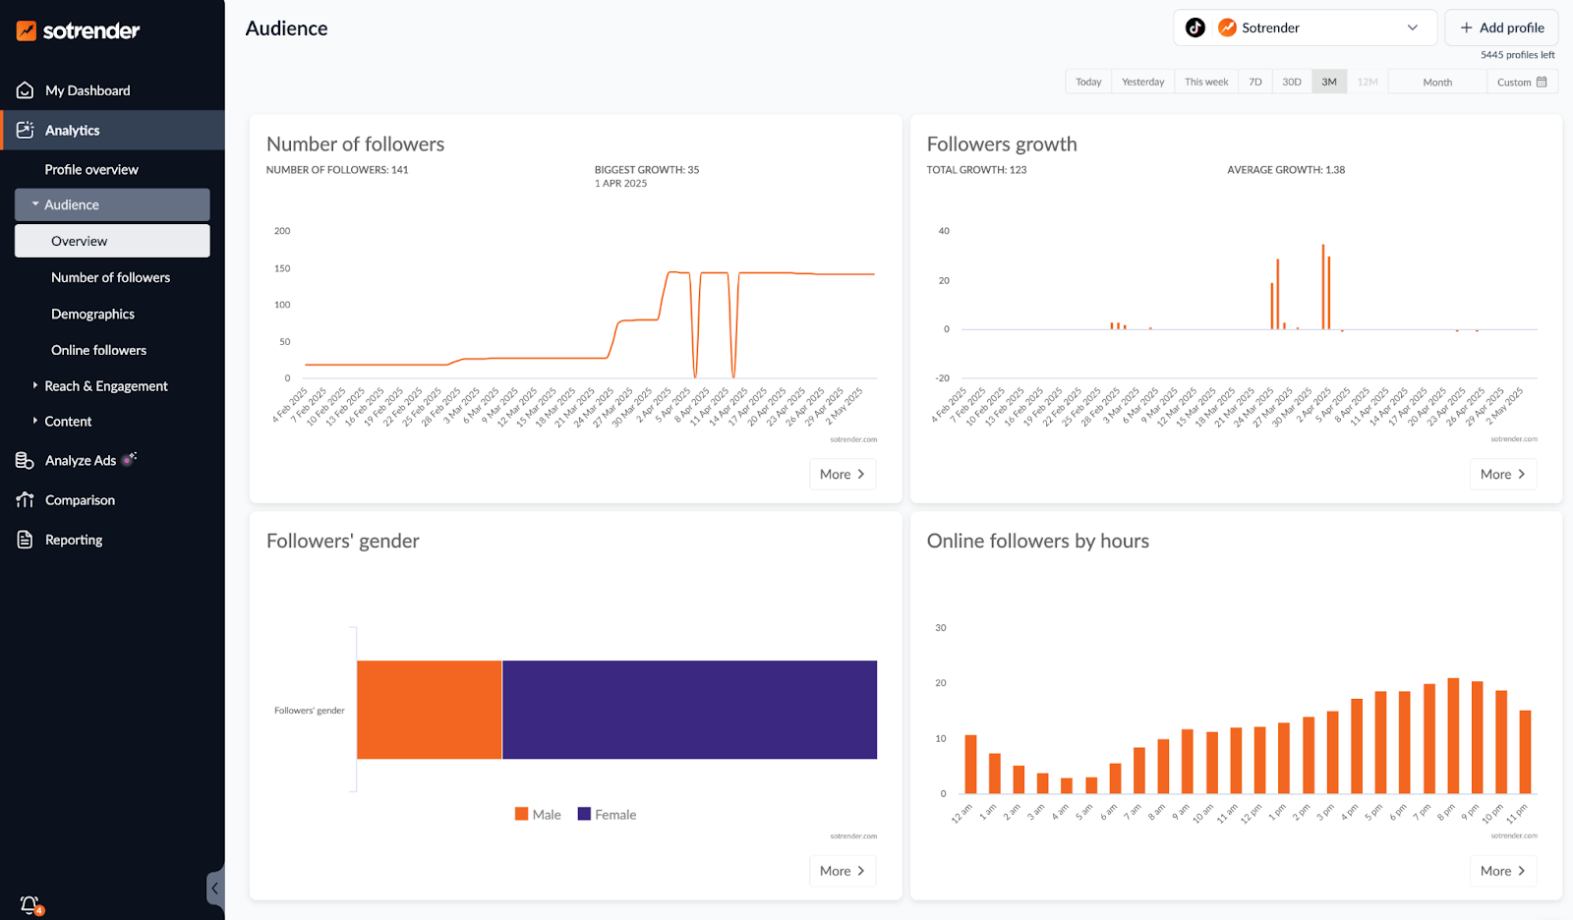
Task: Click the Add profile button
Action: [1501, 28]
